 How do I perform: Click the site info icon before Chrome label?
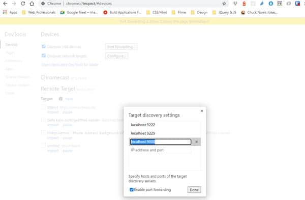click(x=43, y=4)
